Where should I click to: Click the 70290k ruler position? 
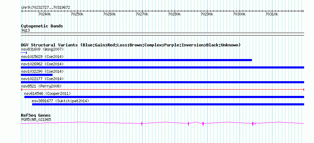click(207, 14)
